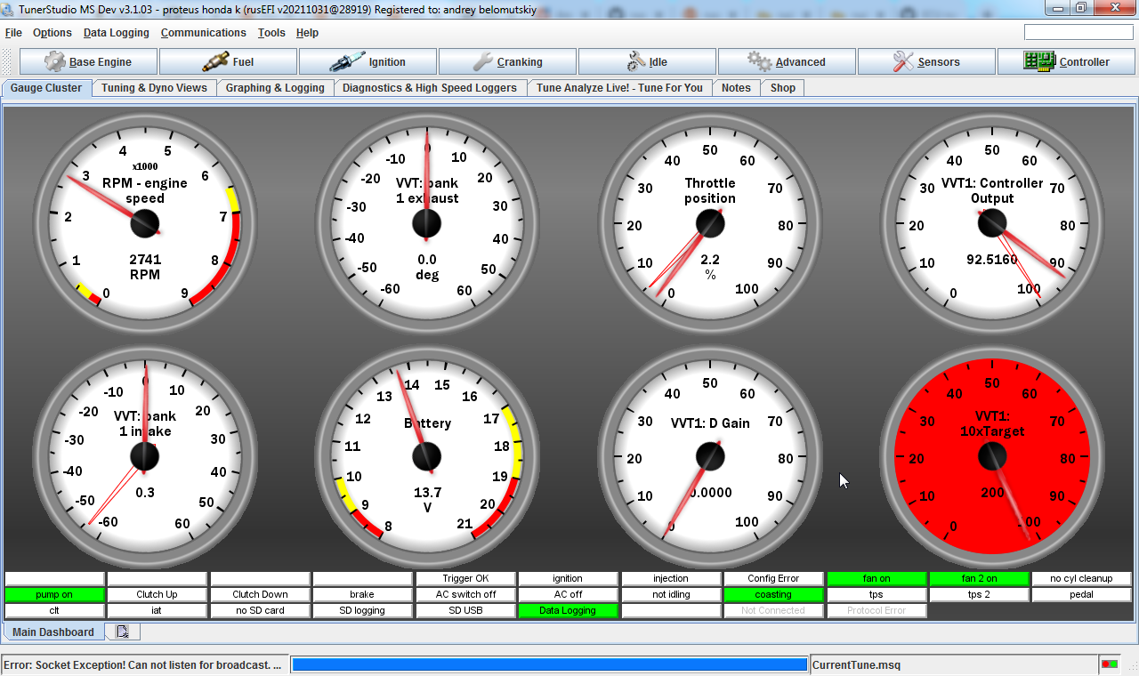Open the Idle settings menu
Image resolution: width=1139 pixels, height=676 pixels.
647,61
